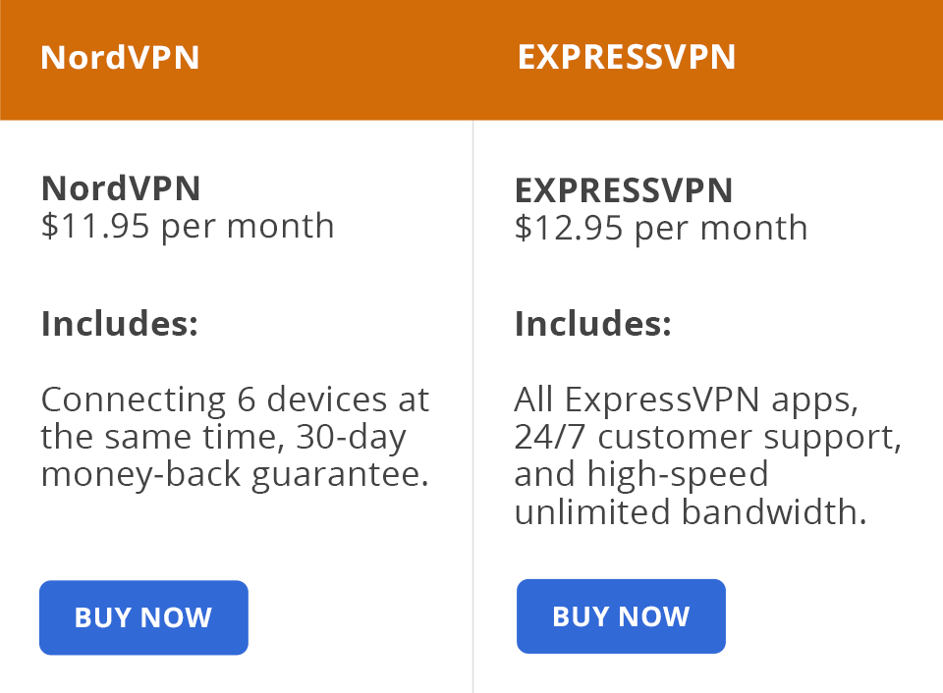This screenshot has height=693, width=943.
Task: Click the 'Connecting 6 devices at' text line
Action: 235,400
